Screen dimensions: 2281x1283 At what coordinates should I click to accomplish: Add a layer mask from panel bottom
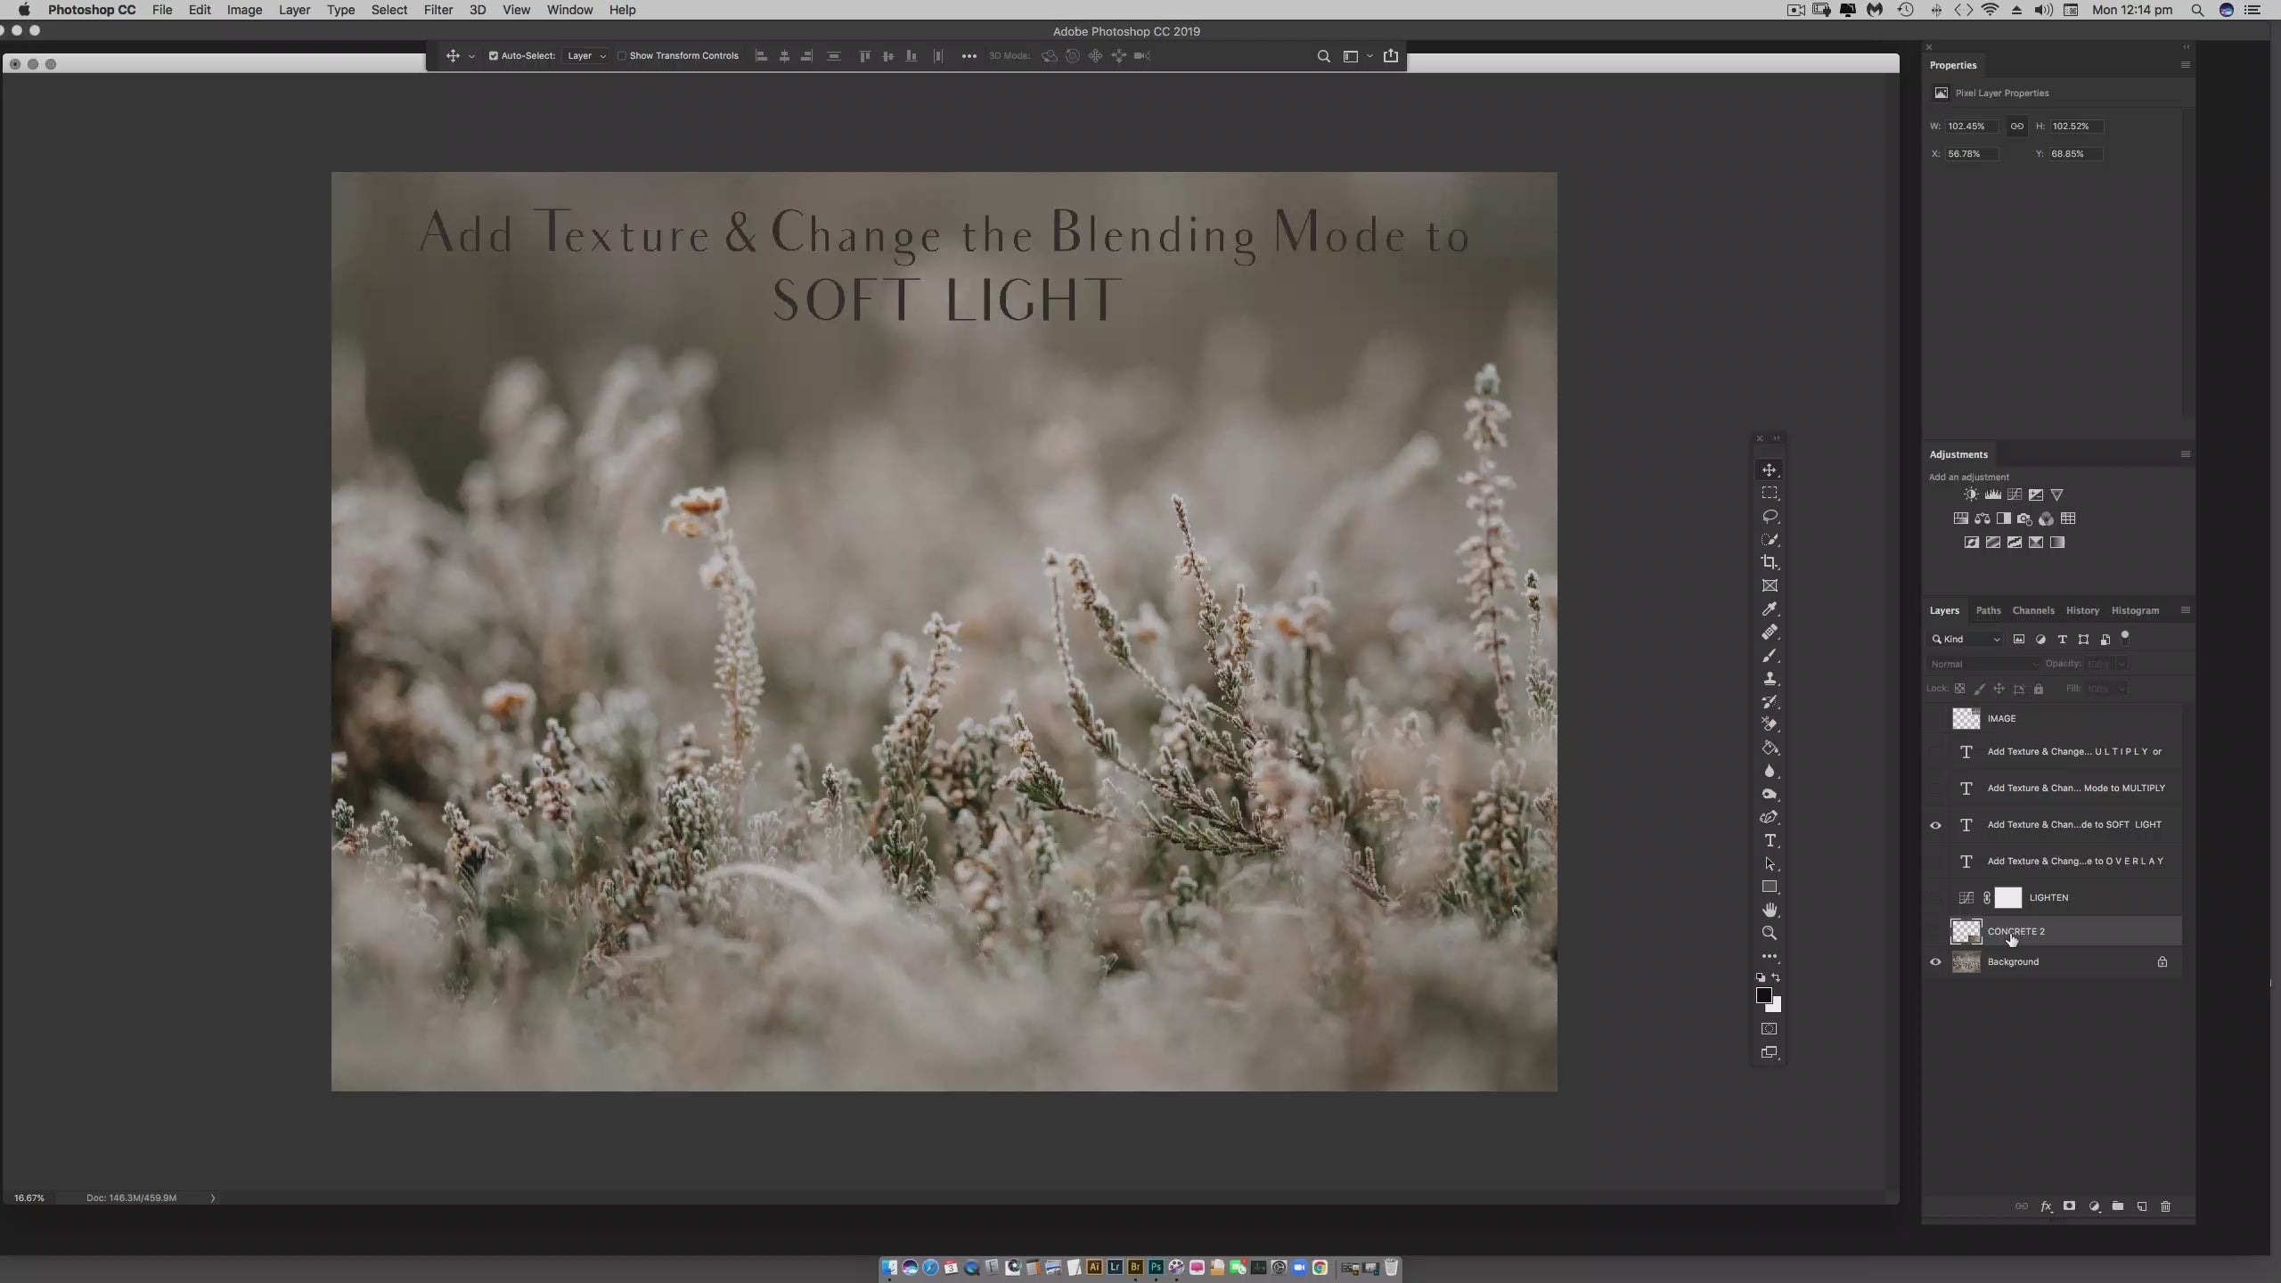[x=2069, y=1206]
